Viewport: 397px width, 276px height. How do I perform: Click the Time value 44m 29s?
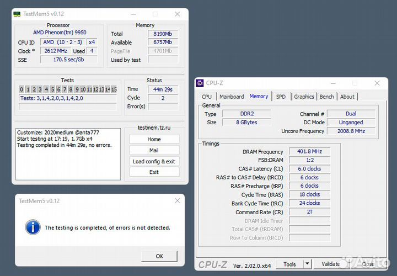click(x=163, y=89)
